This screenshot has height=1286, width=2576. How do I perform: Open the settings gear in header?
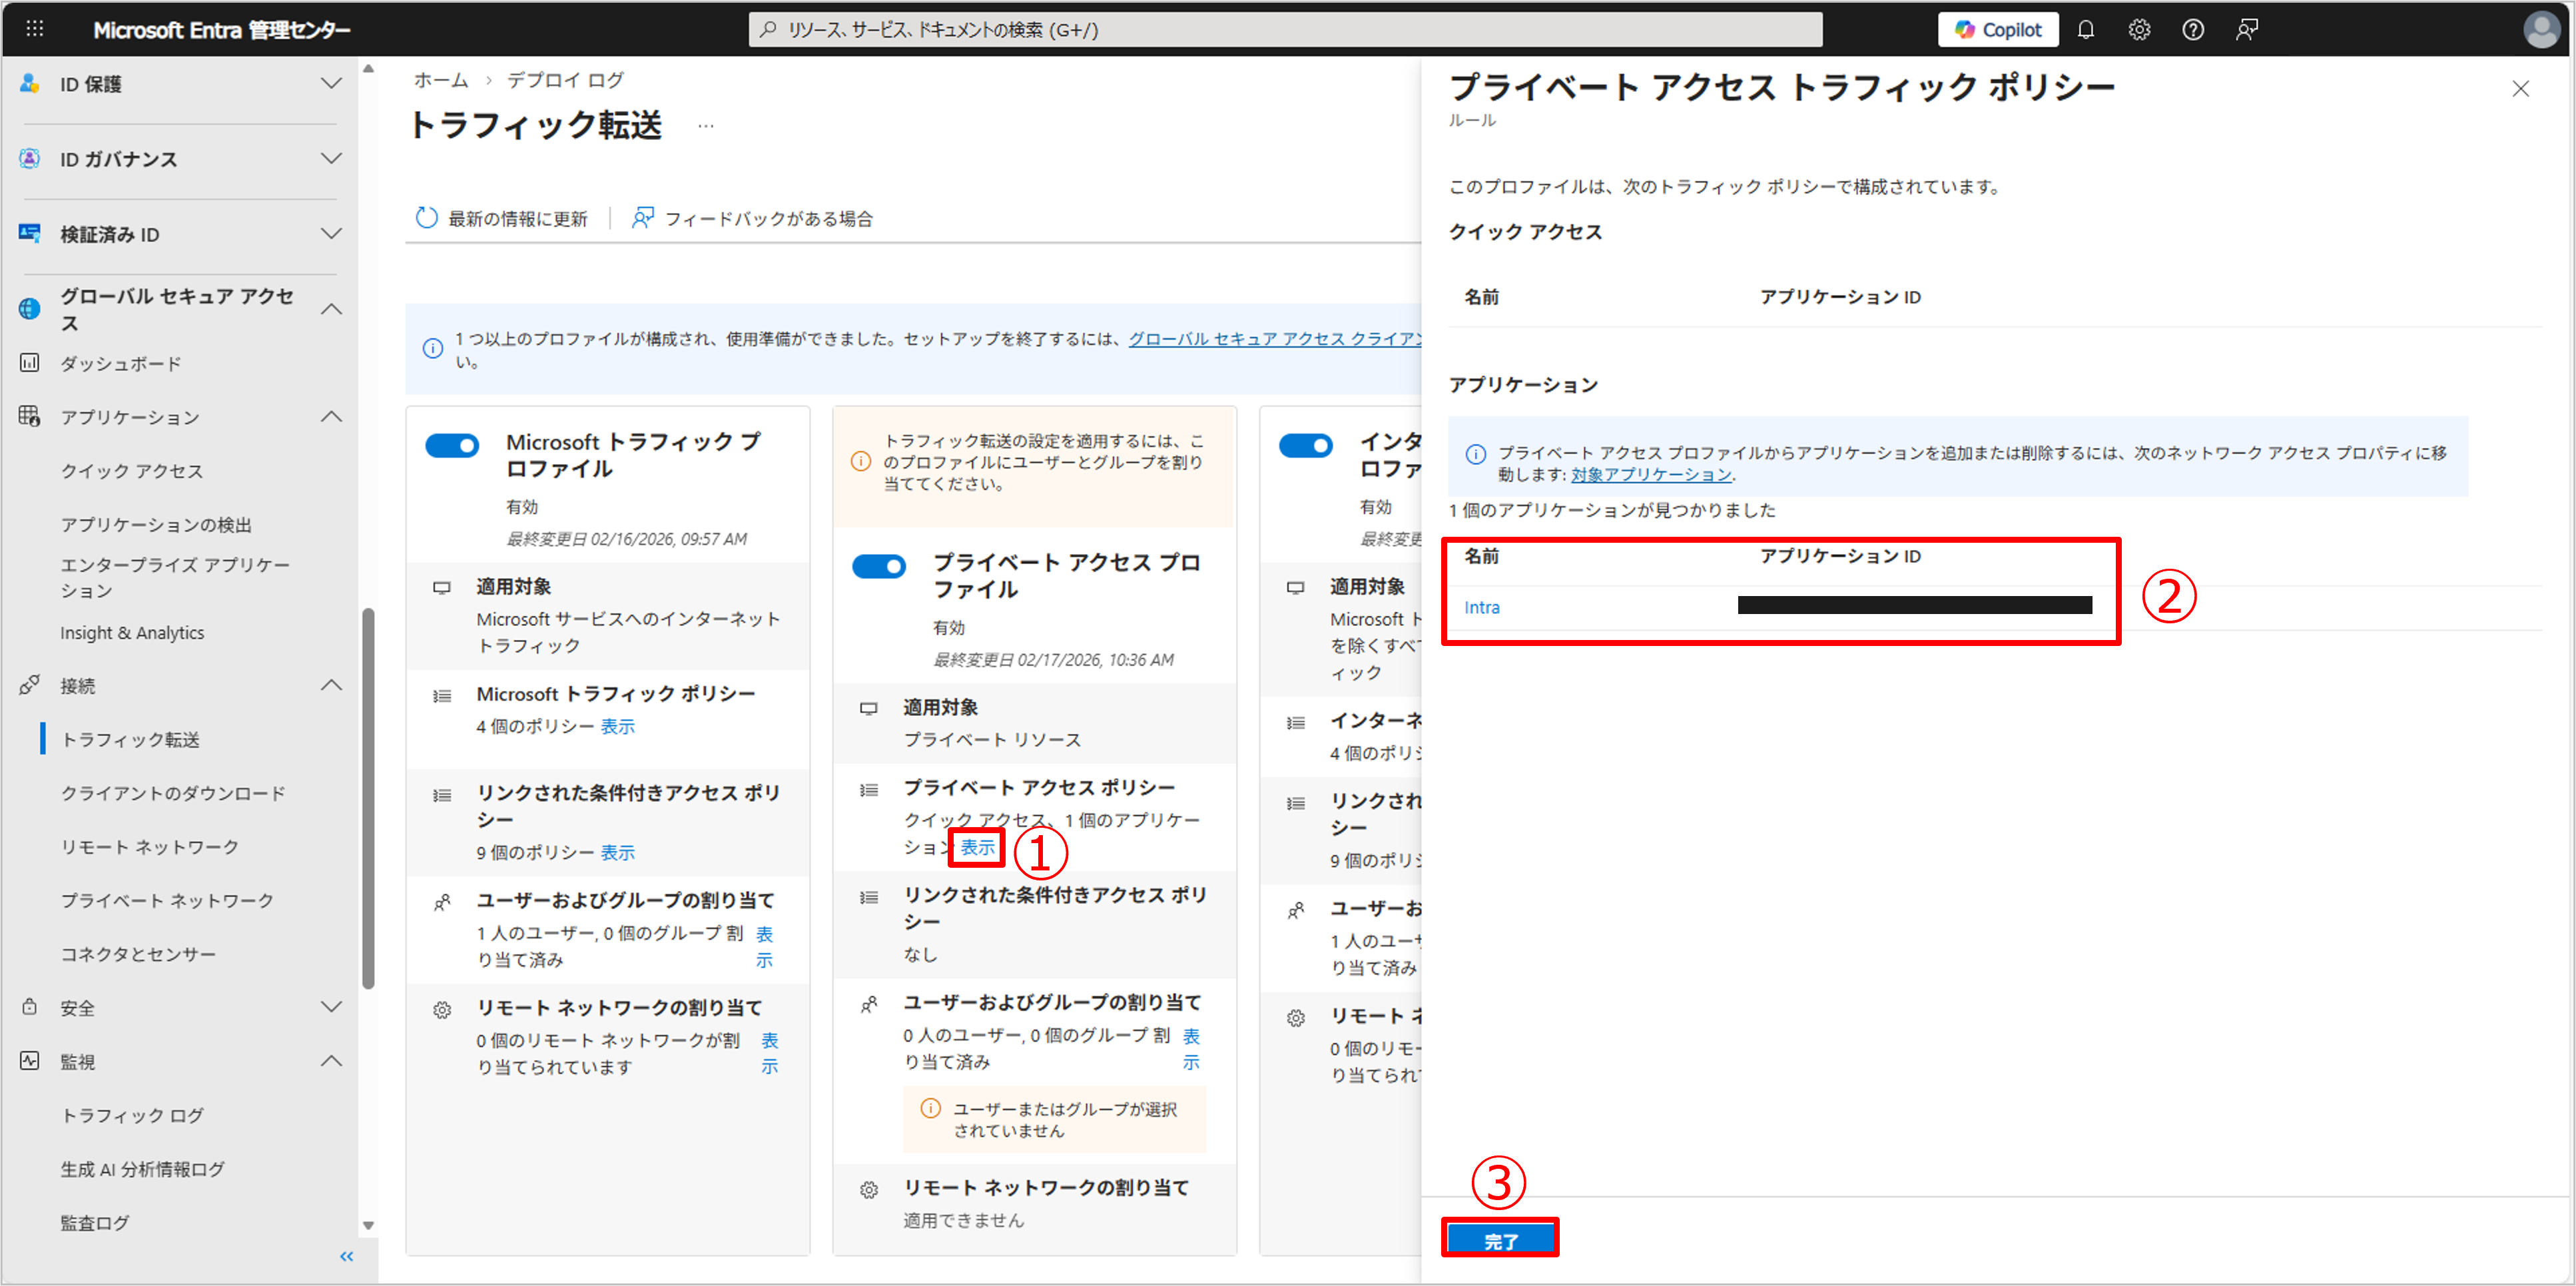pyautogui.click(x=2139, y=30)
